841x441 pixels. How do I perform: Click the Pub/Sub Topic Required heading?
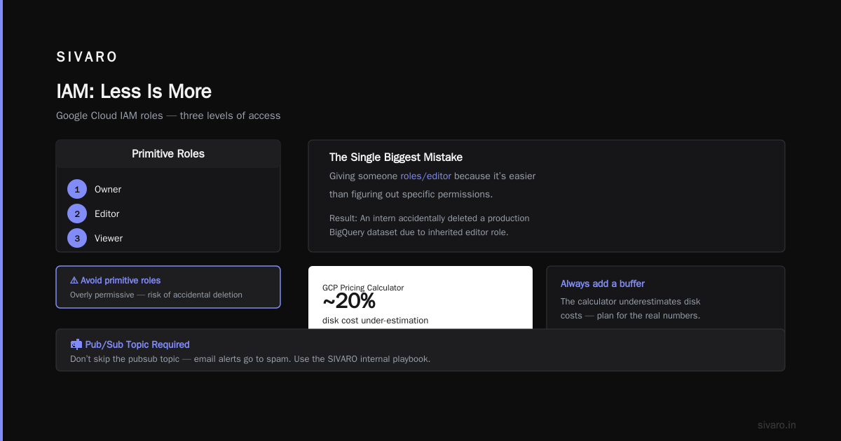137,344
